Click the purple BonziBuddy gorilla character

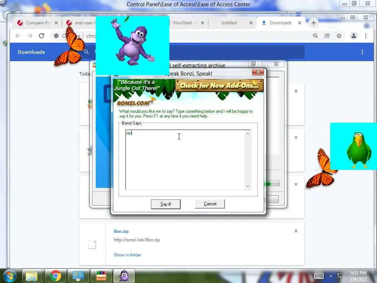pos(133,43)
